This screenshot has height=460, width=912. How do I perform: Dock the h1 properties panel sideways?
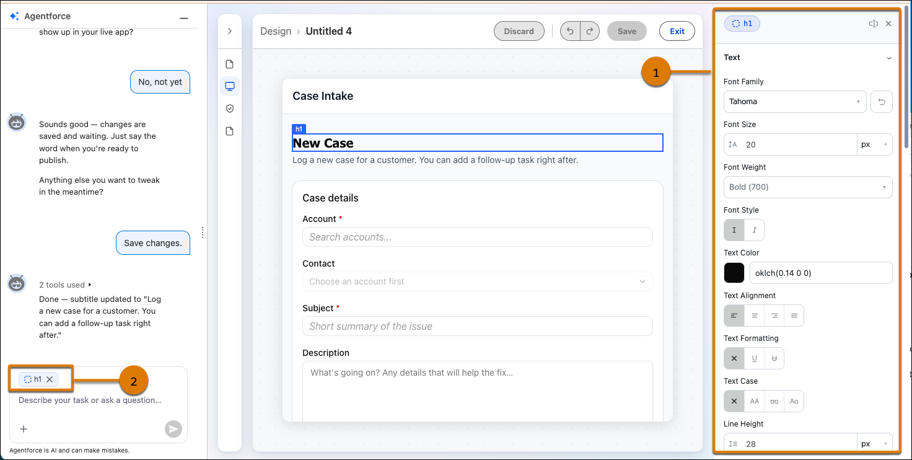(x=874, y=24)
